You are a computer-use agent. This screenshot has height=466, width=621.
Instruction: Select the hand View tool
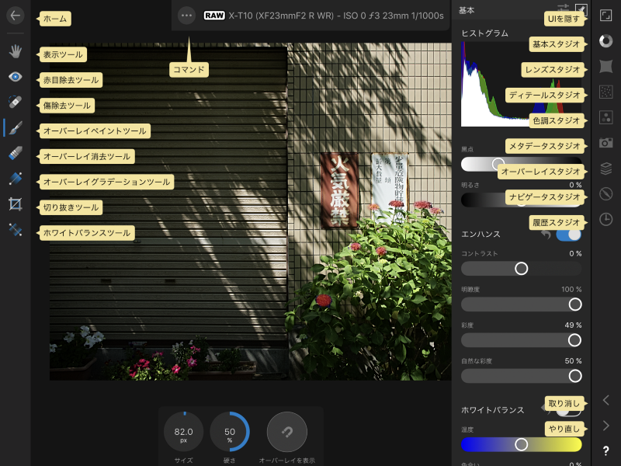[x=15, y=51]
